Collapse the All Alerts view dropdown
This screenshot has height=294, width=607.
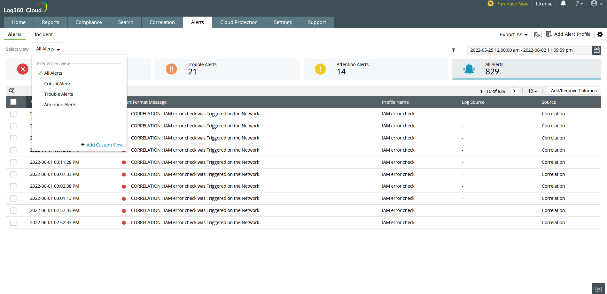pos(48,49)
